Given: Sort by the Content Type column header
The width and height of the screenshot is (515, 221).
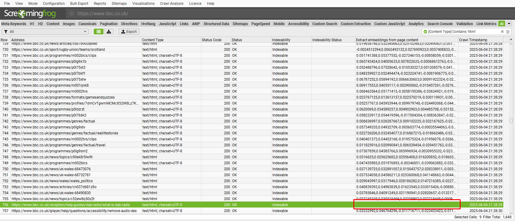Looking at the screenshot, I should [171, 40].
